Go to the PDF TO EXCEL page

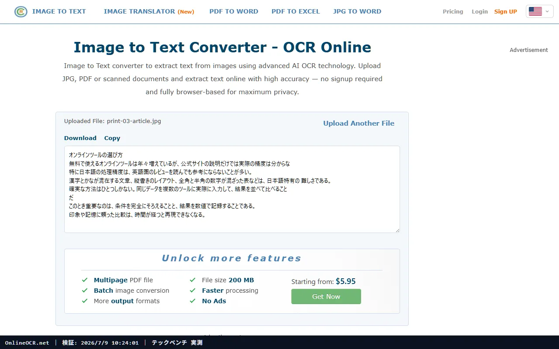coord(296,11)
